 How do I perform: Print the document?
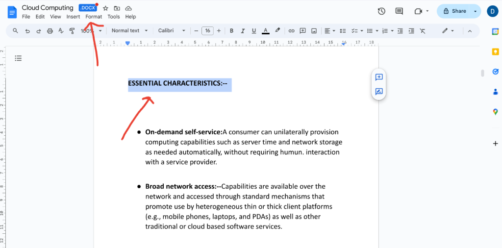(x=50, y=31)
